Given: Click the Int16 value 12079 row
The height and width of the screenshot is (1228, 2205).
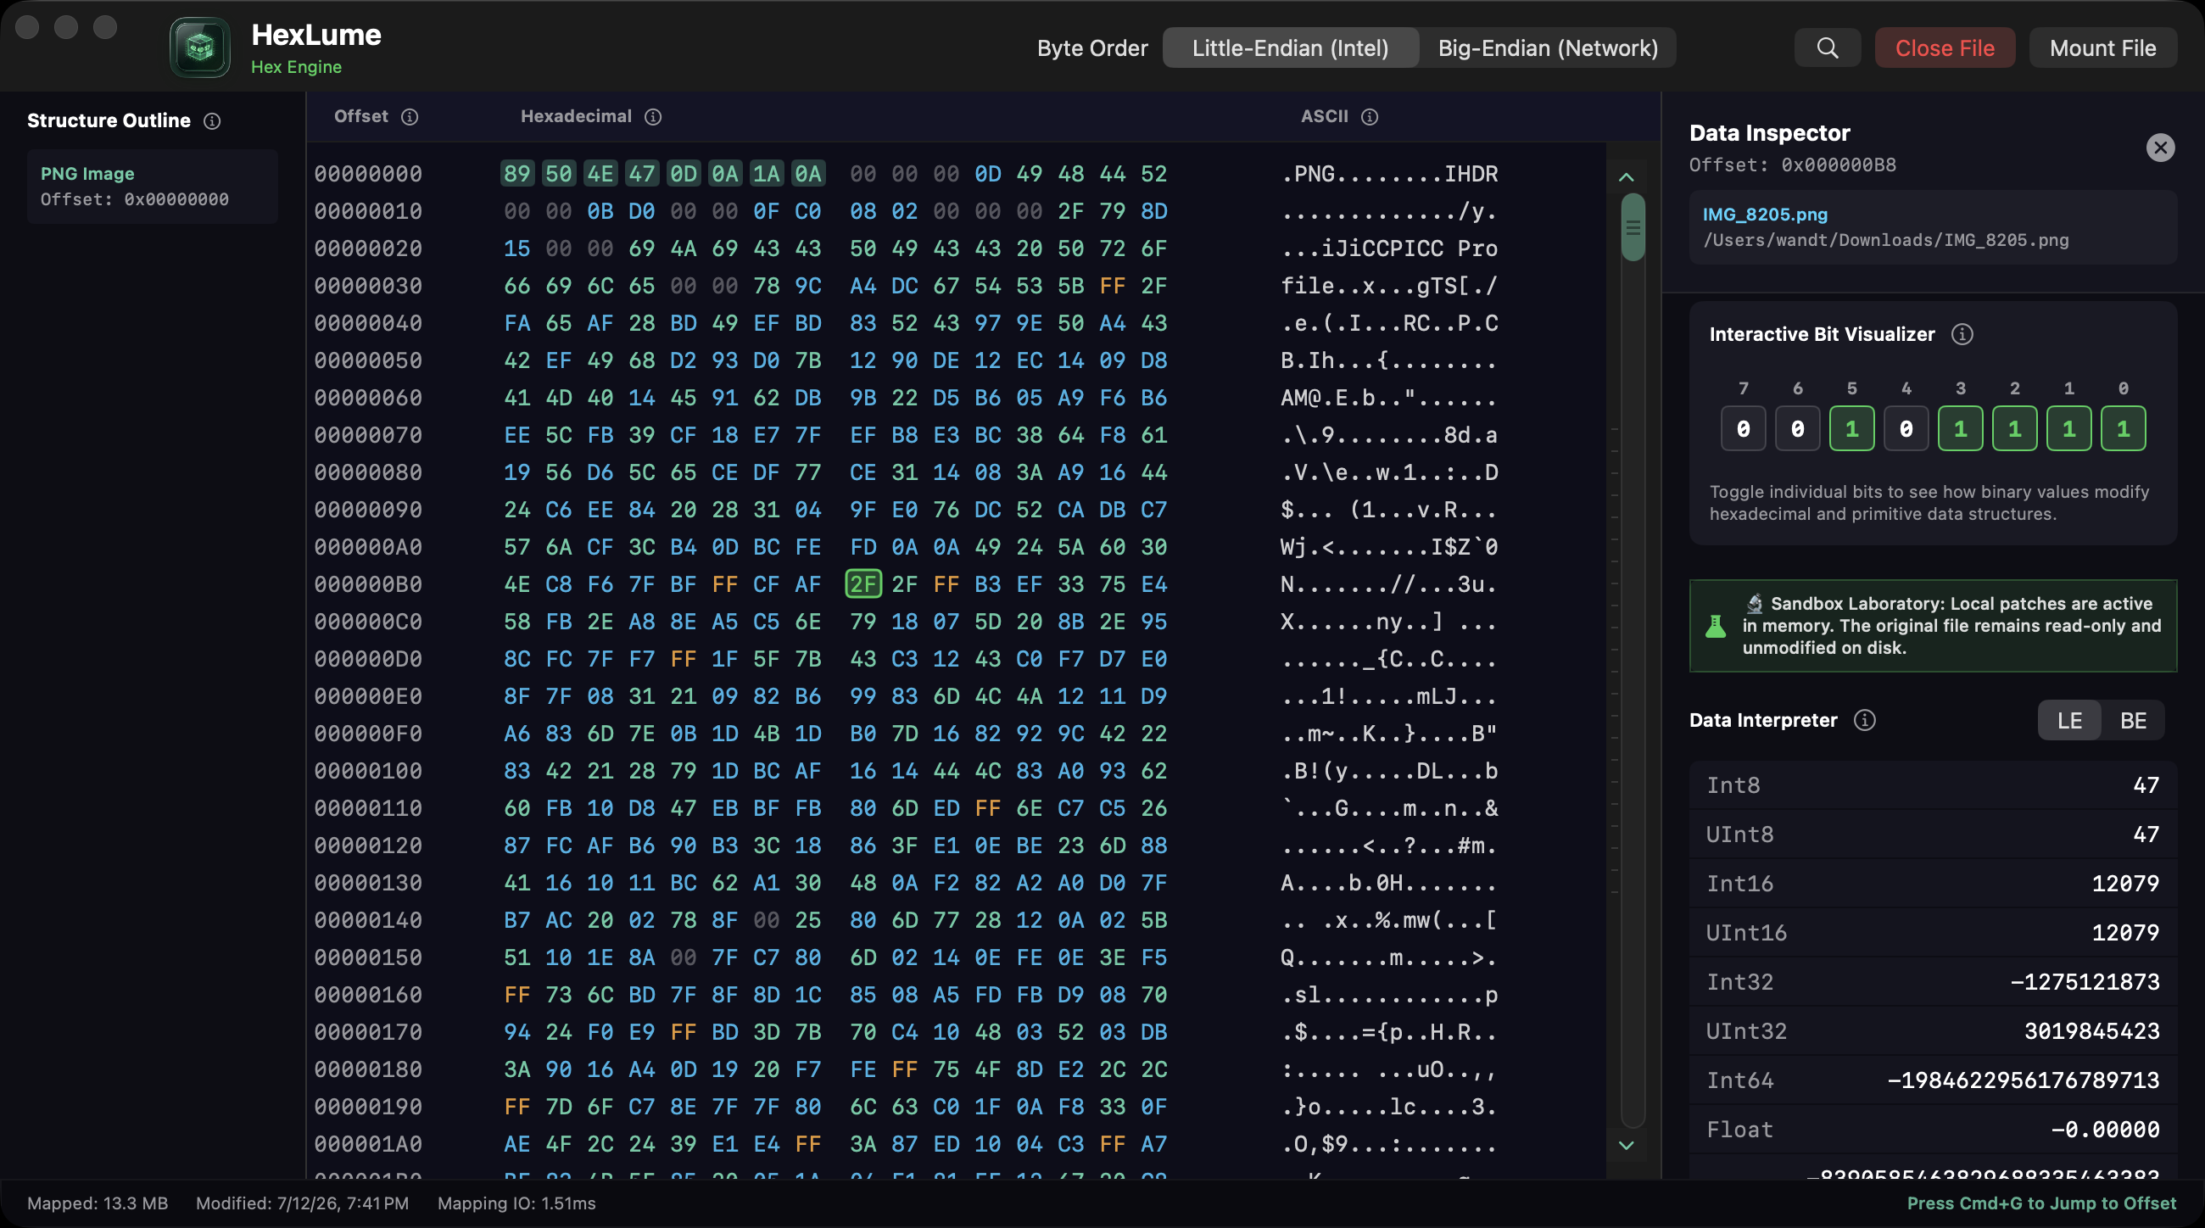Looking at the screenshot, I should point(1933,884).
